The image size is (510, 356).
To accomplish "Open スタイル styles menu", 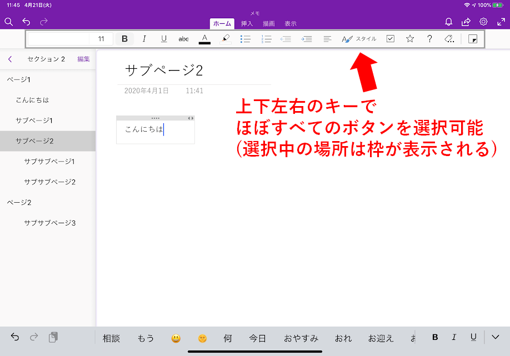I will (x=359, y=39).
